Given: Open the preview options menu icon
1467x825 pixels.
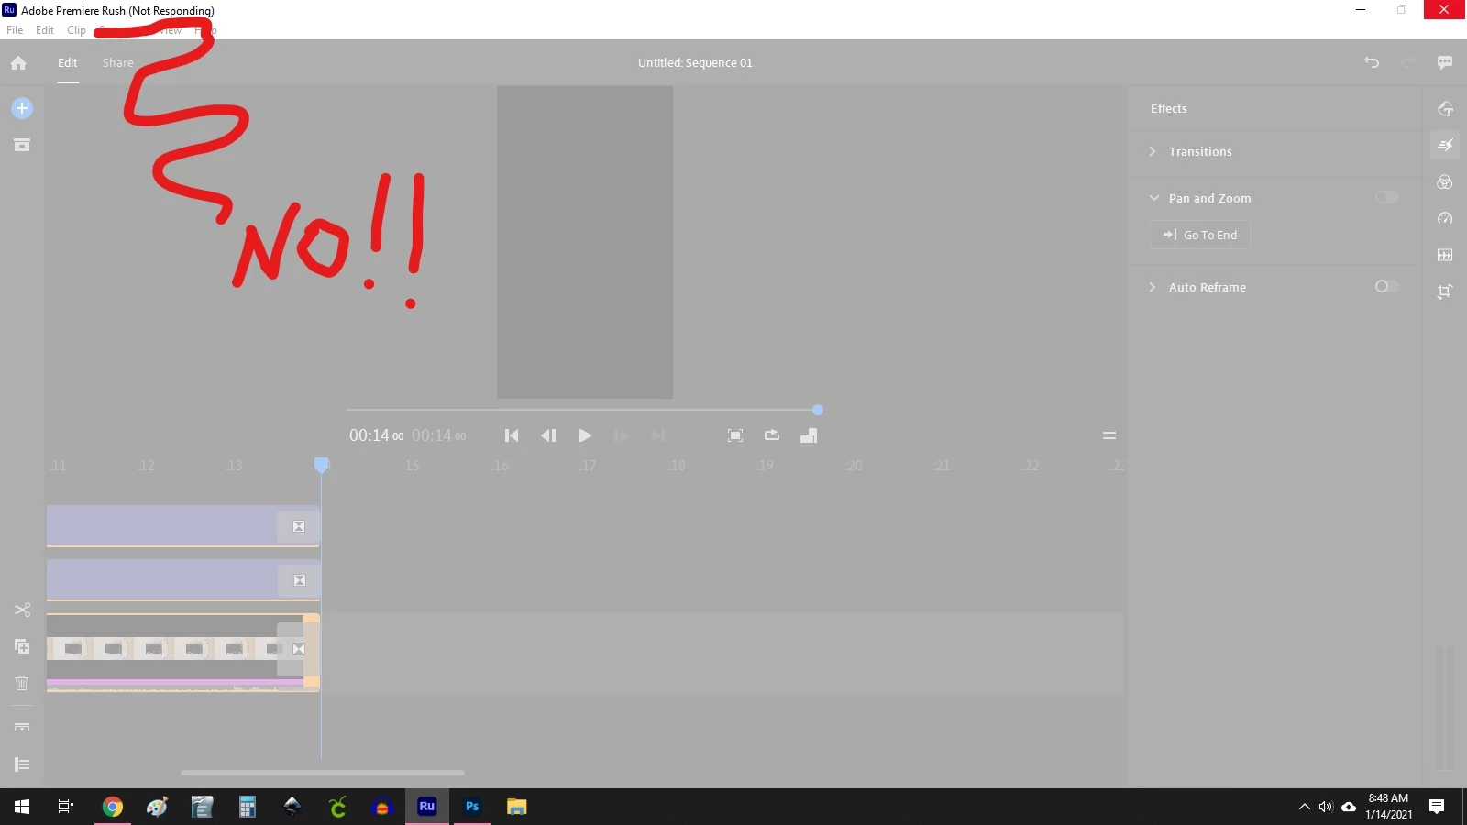Looking at the screenshot, I should (1109, 435).
